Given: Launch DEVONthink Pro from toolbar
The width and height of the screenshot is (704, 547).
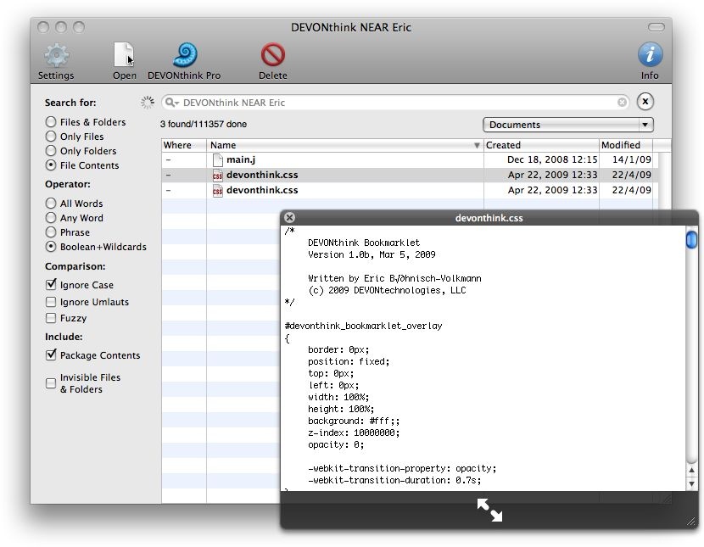Looking at the screenshot, I should coord(184,57).
